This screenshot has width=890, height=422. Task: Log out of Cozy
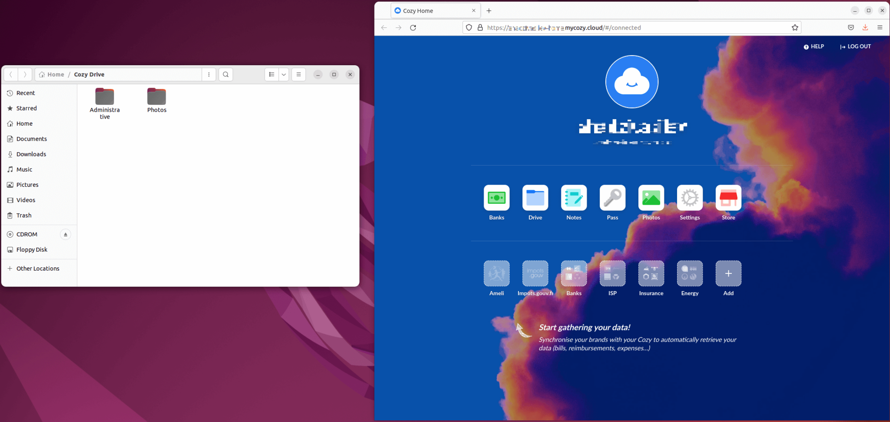click(x=854, y=46)
